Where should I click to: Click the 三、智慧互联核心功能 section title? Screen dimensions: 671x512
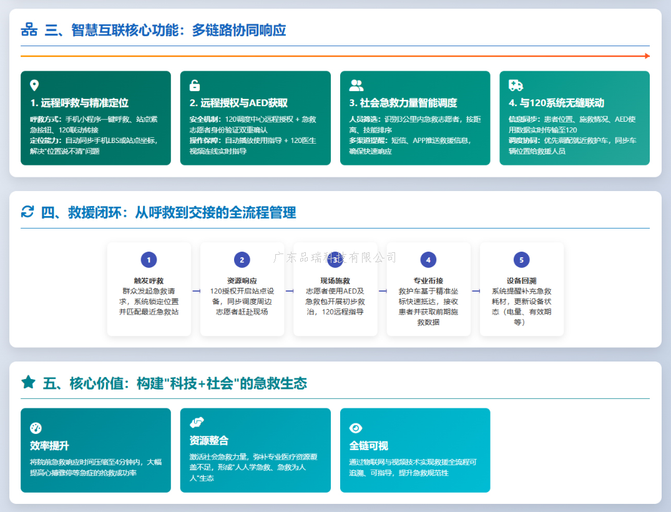pos(165,30)
